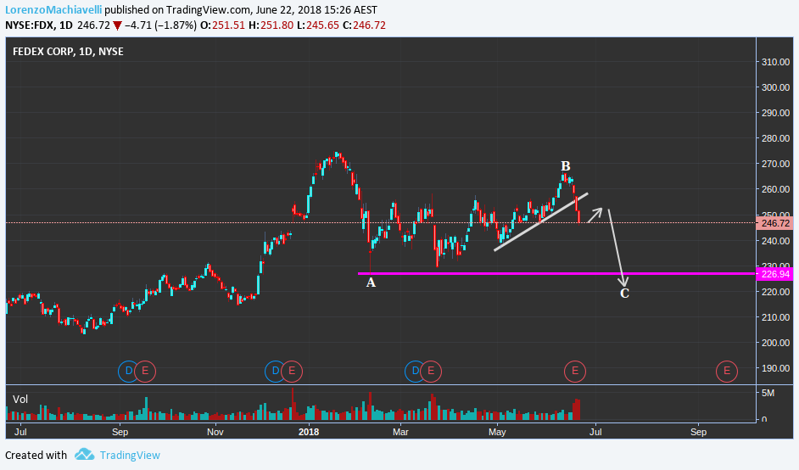
Task: Click the low value L:245.65
Action: (318, 25)
